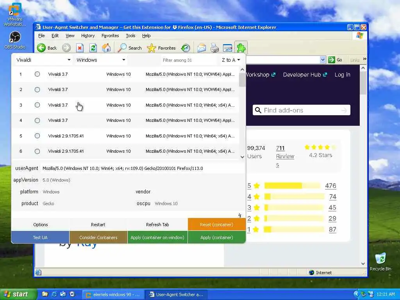This screenshot has height=300, width=400.
Task: Open the Recycle Bin desktop icon
Action: pos(380,262)
